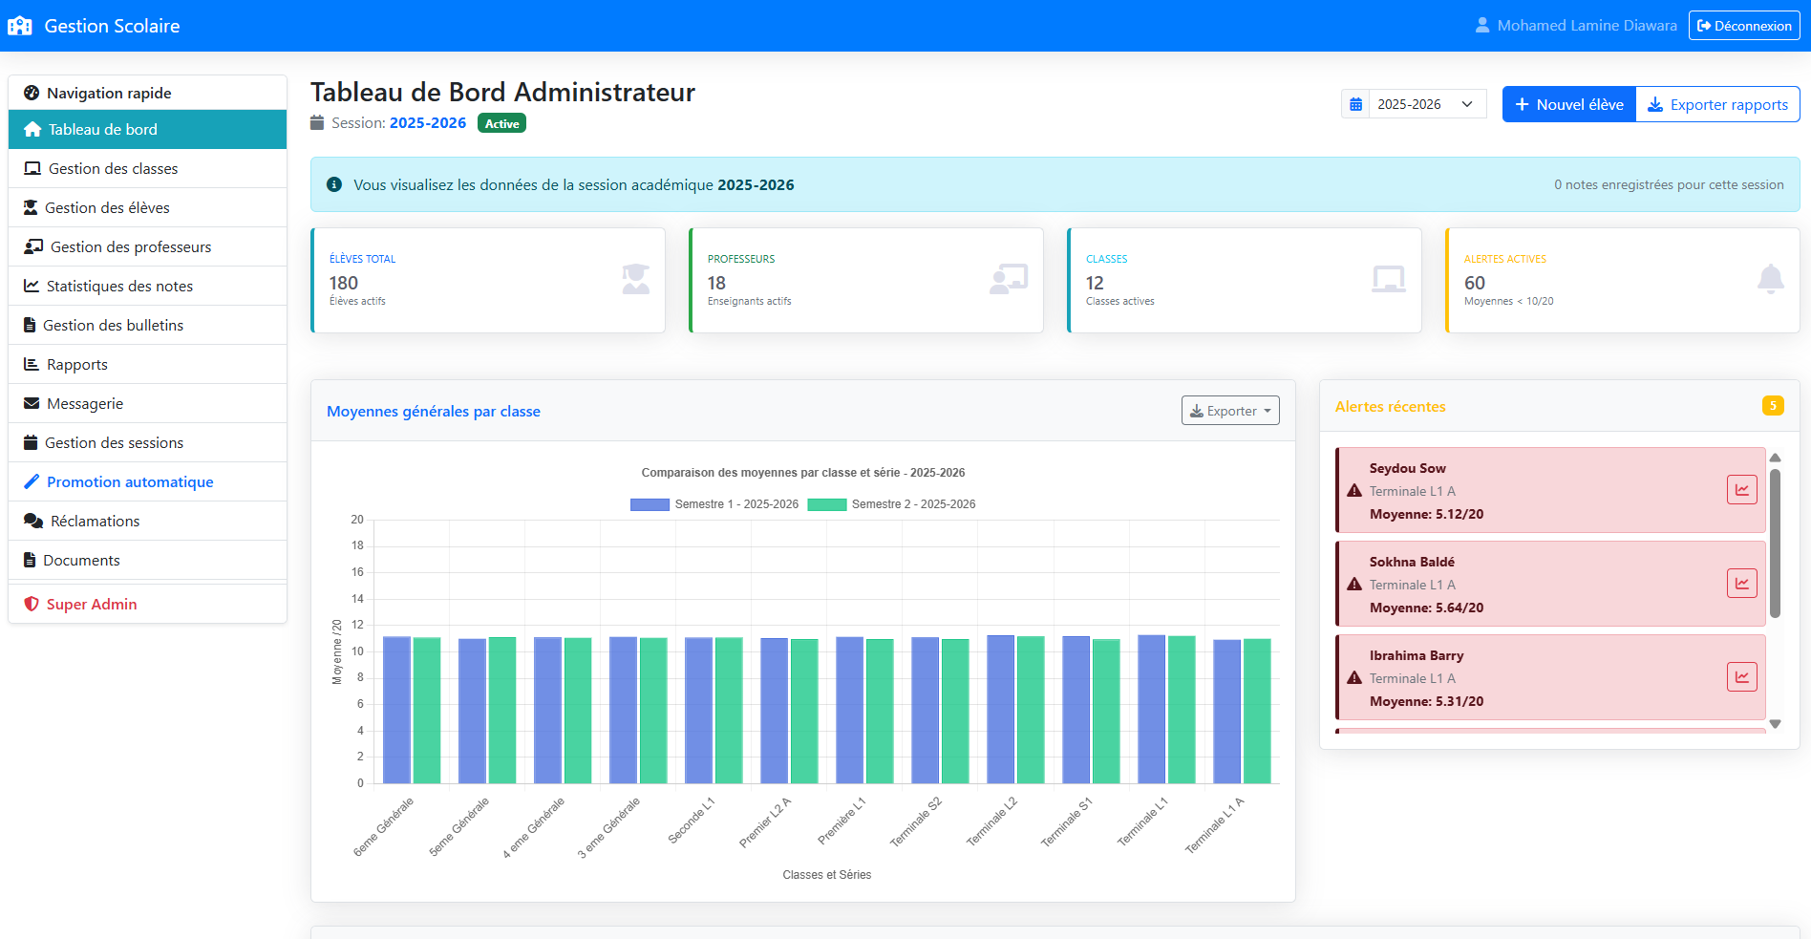Click the bell icon in Alertes Actives card
Screen dimensions: 1811x939
coord(1770,279)
